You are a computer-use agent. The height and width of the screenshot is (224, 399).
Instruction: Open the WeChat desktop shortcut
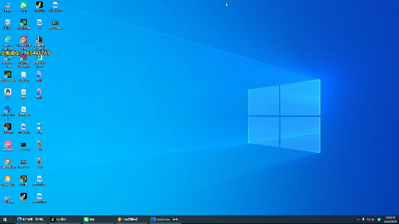[x=23, y=6]
